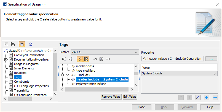
Task: Click the blue plus add value icon
Action: point(207,97)
